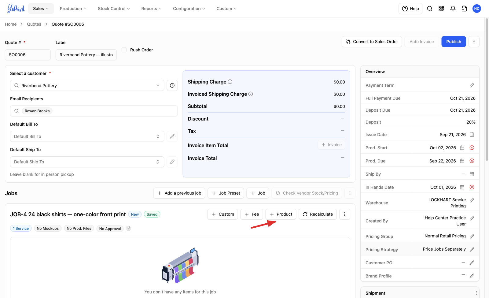The width and height of the screenshot is (489, 298).
Task: Edit the Default Ship To address pencil
Action: [172, 162]
